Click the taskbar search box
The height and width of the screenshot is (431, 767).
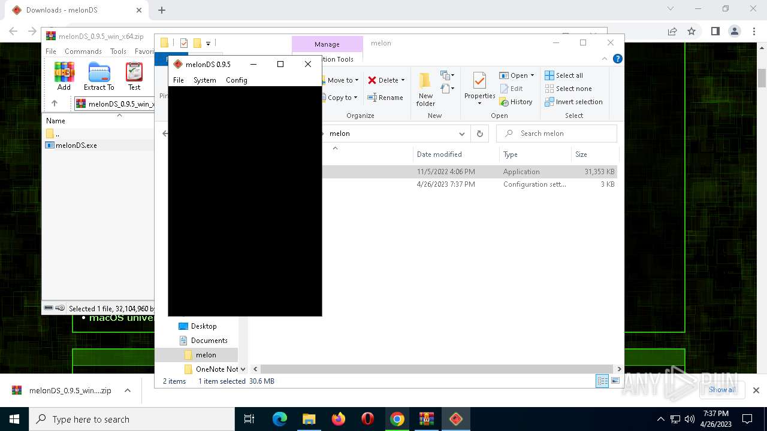(x=132, y=419)
